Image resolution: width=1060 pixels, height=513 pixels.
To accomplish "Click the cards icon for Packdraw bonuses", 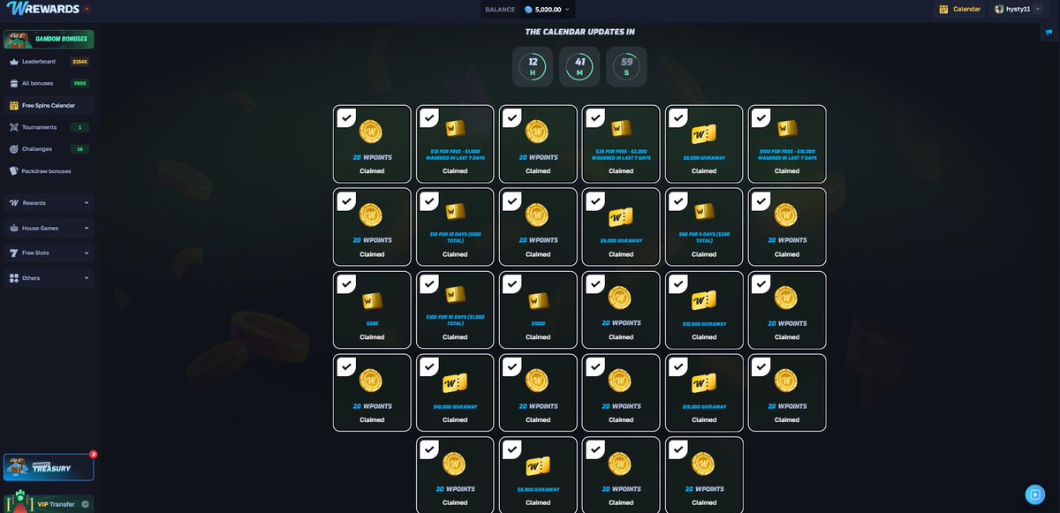I will (x=14, y=171).
